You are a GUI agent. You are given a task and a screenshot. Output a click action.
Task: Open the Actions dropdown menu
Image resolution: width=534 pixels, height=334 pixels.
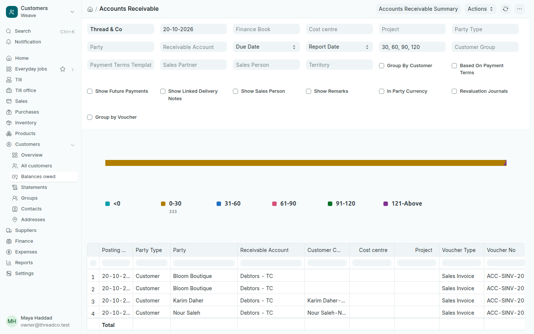click(x=480, y=9)
